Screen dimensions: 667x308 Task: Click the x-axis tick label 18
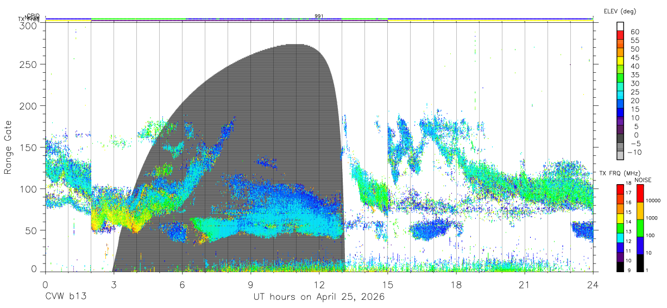click(456, 285)
